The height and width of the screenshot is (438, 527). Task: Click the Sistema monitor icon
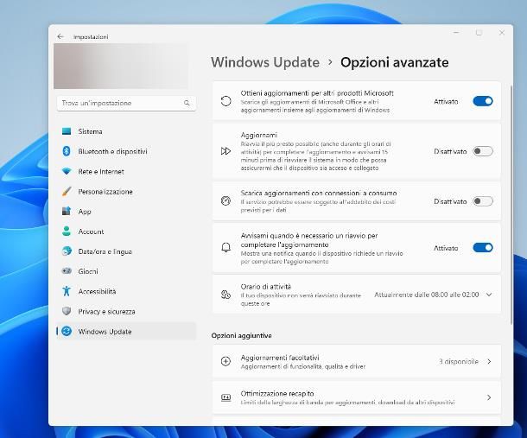click(67, 131)
